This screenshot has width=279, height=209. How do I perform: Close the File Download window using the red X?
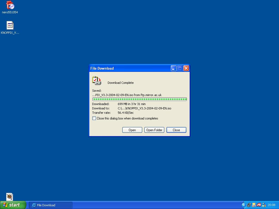[186, 68]
